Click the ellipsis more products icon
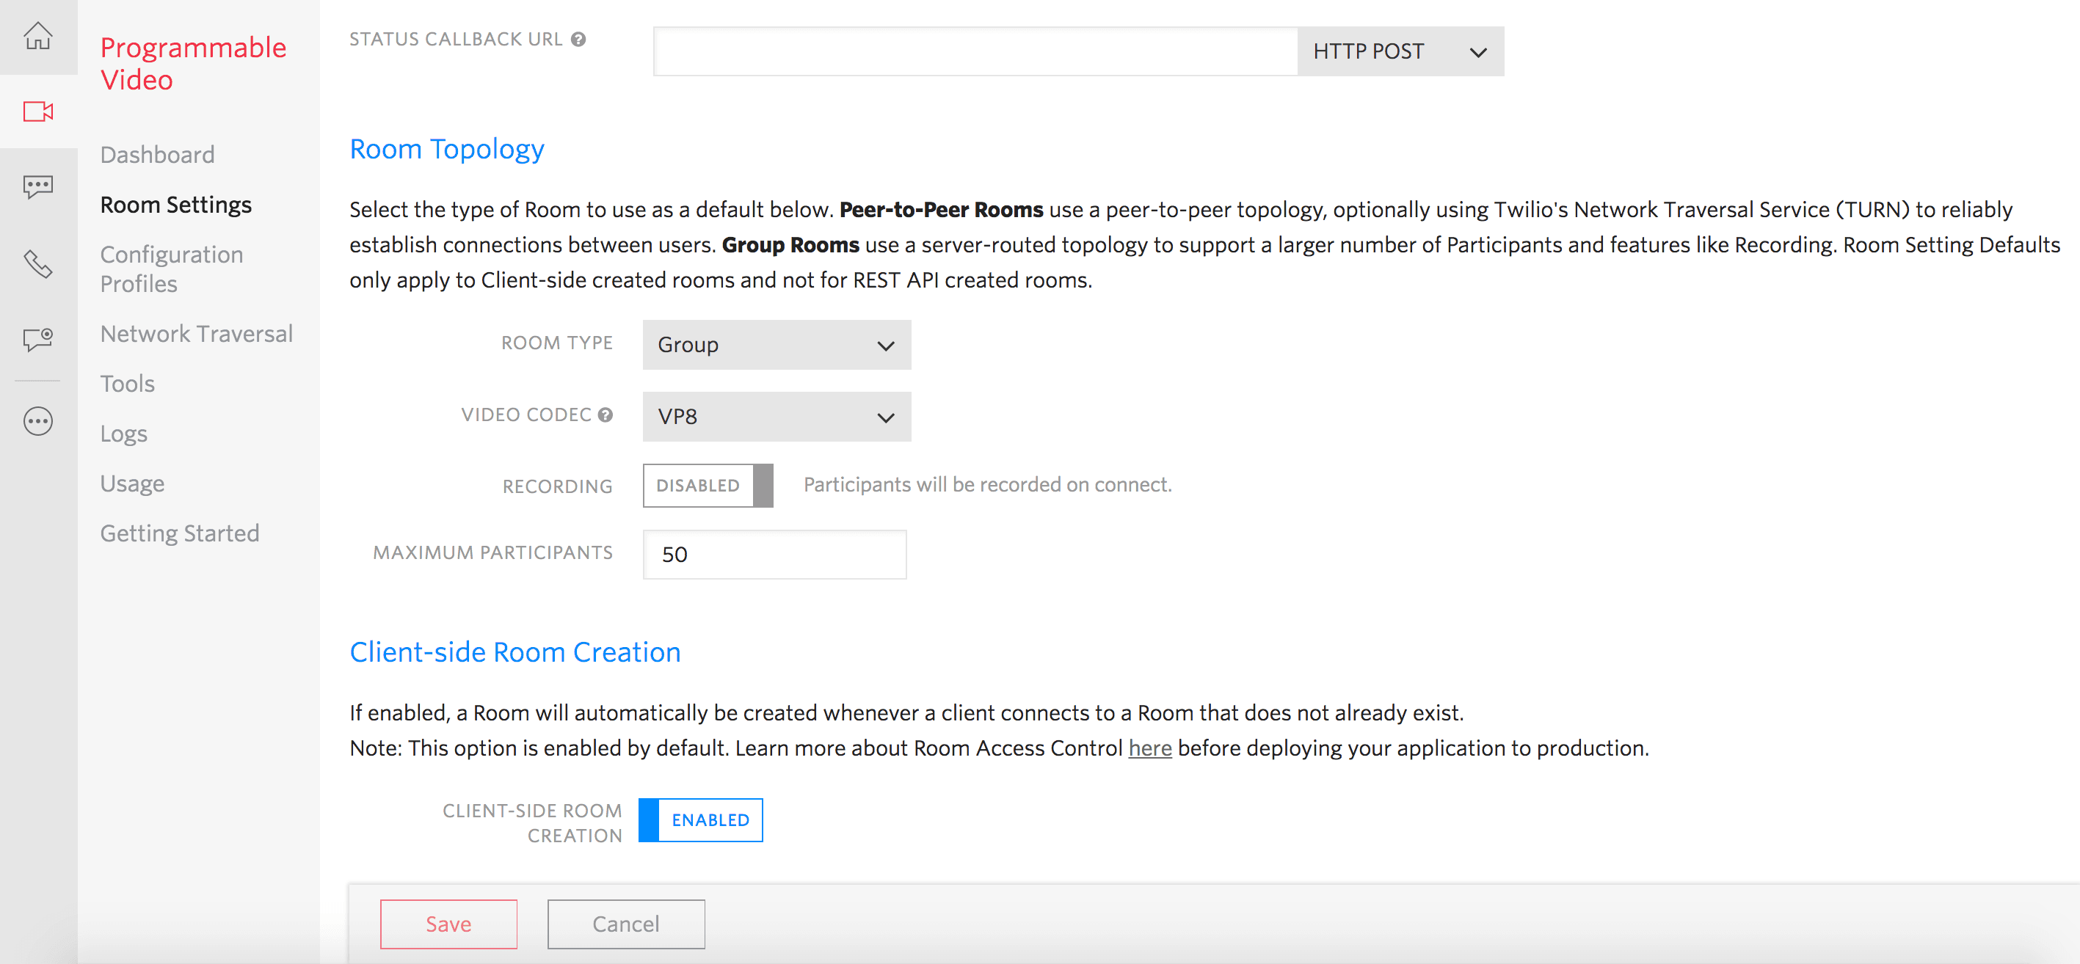The image size is (2080, 964). (x=38, y=421)
